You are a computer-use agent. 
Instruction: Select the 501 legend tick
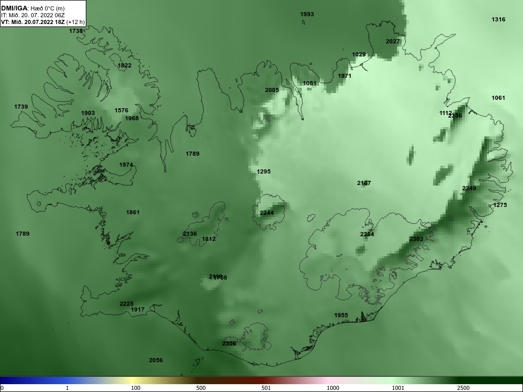click(x=266, y=388)
